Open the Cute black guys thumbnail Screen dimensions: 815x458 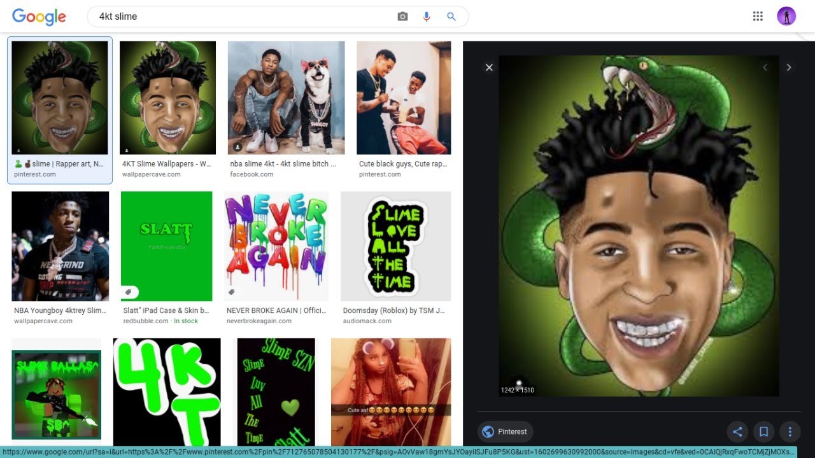point(404,98)
